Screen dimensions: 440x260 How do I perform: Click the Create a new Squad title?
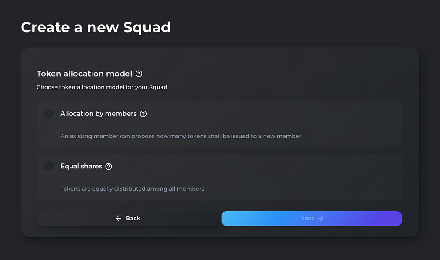pyautogui.click(x=95, y=27)
